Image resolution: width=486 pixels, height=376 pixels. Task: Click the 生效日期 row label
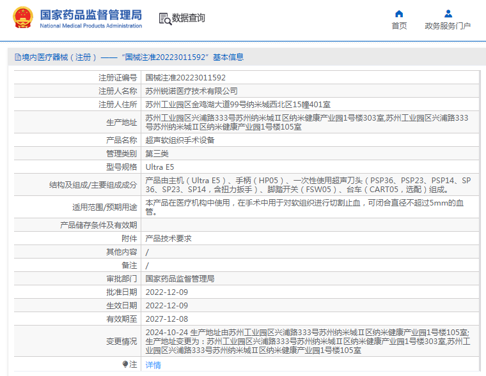point(121,305)
